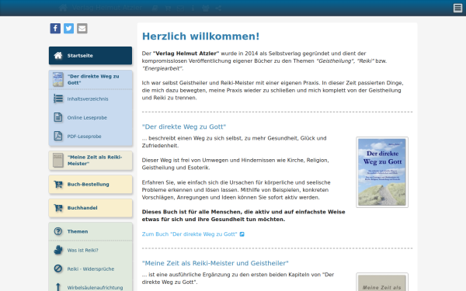Click the PDF file icon beside PDF-Leseprobe
466x291 pixels.
(58, 136)
